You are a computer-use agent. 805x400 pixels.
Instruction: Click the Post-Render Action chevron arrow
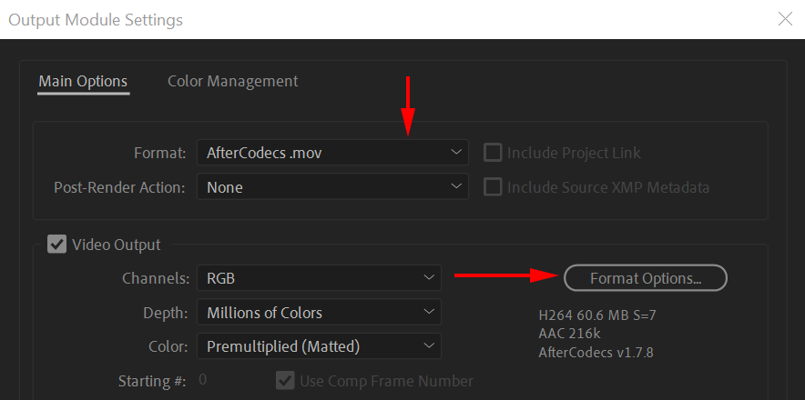coord(457,187)
